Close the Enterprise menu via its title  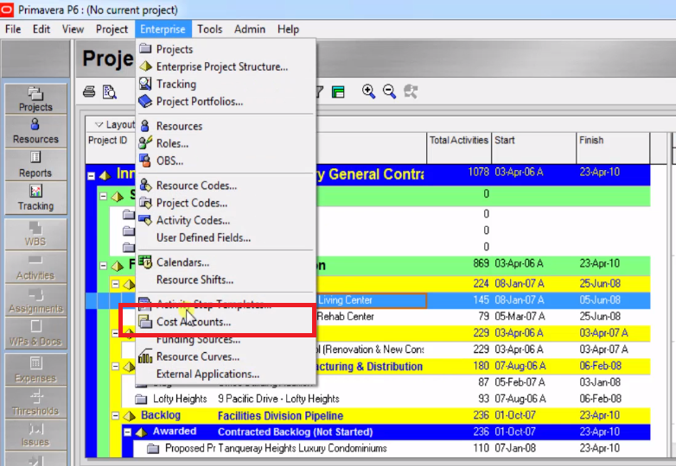click(x=163, y=29)
